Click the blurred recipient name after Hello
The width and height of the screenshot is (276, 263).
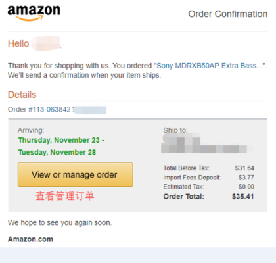coord(46,43)
